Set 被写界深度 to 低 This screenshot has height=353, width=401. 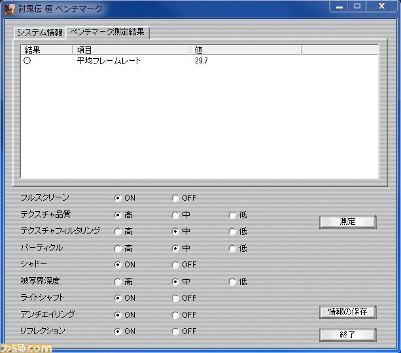[232, 282]
